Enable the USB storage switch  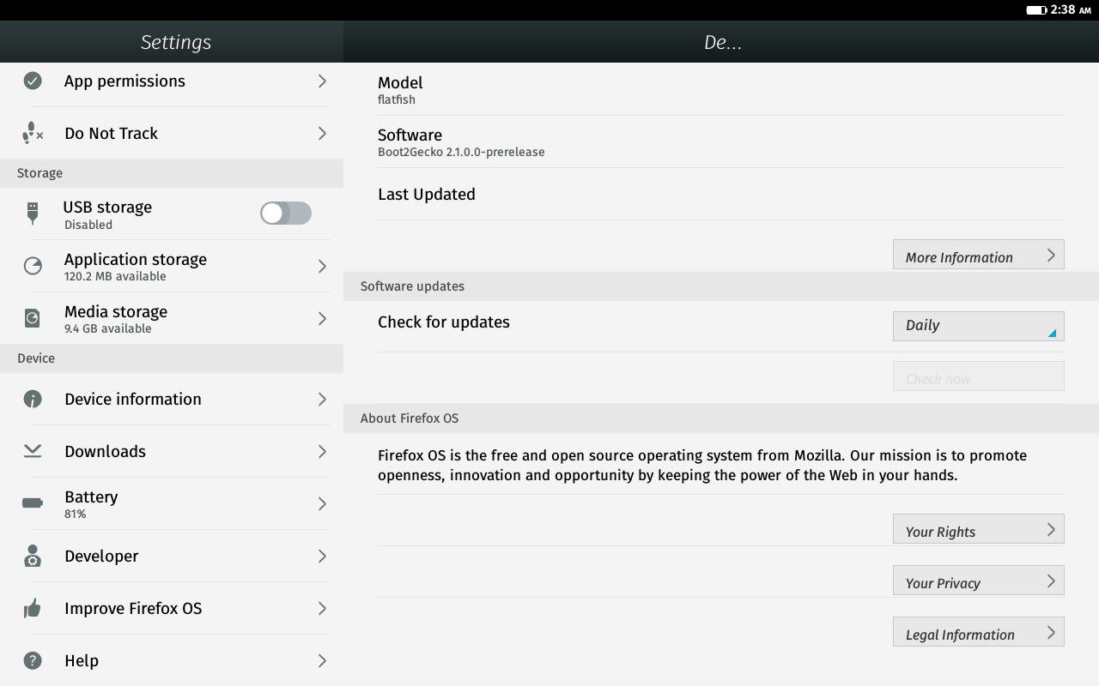click(x=286, y=214)
